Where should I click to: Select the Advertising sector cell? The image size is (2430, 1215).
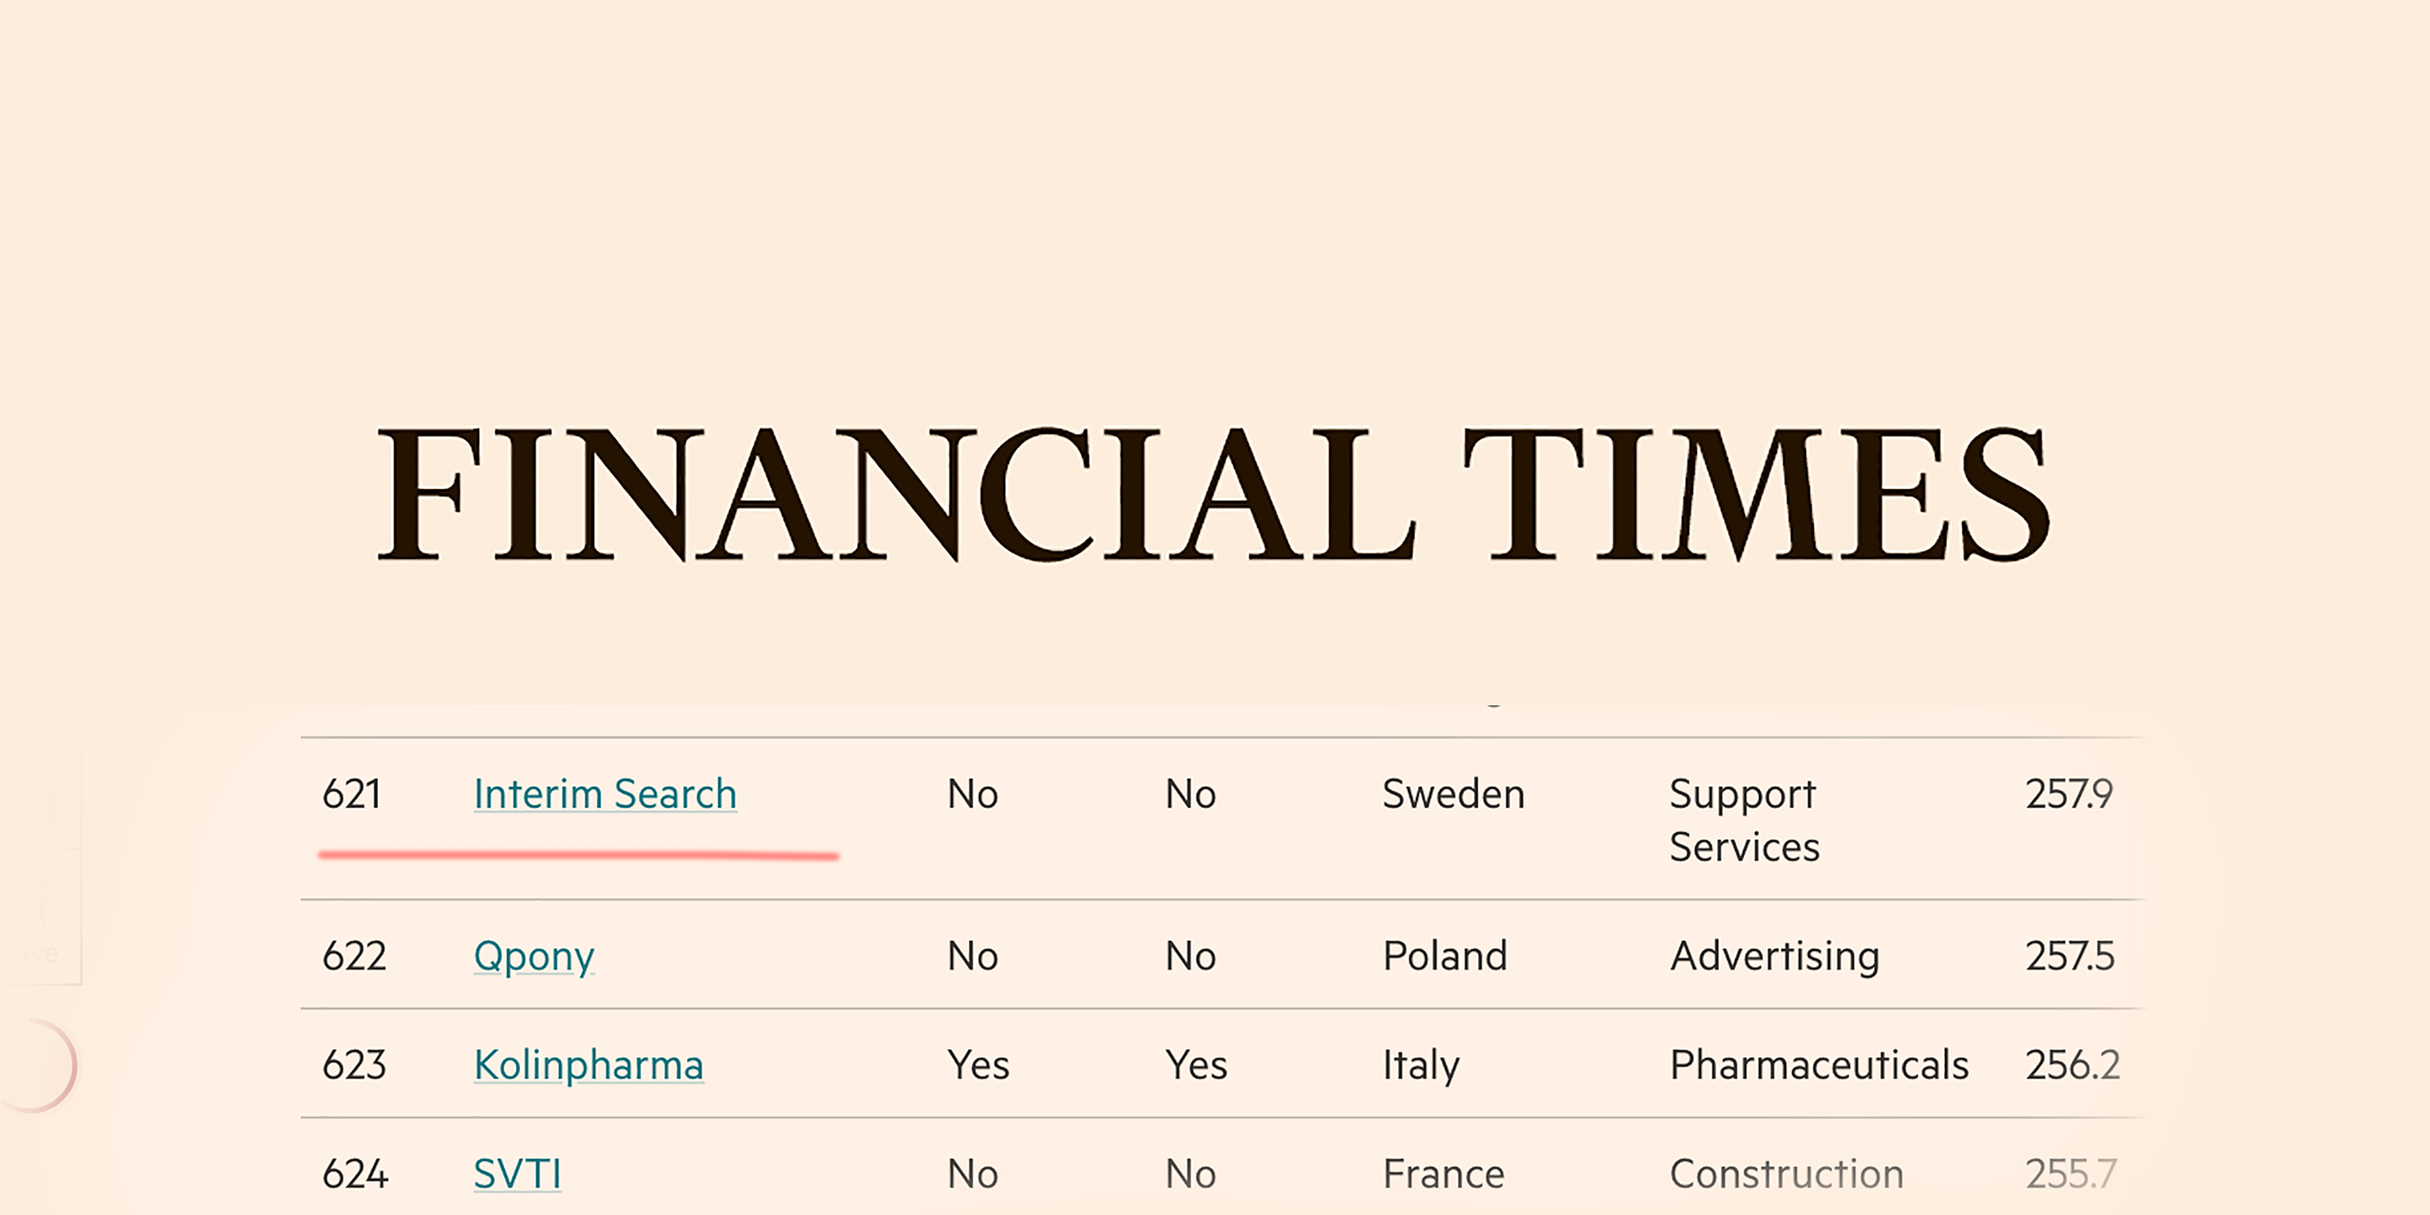(x=1775, y=956)
